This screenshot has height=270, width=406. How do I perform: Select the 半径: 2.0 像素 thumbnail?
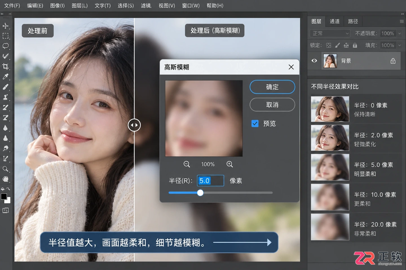click(330, 138)
